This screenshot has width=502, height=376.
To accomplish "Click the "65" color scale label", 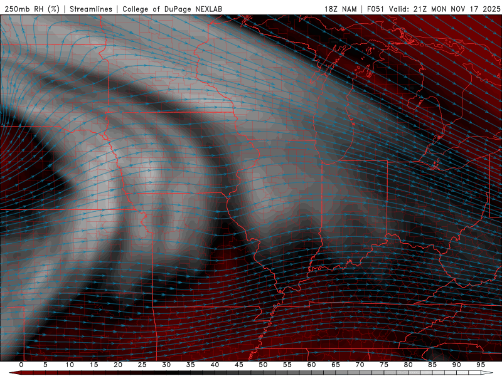I will point(336,365).
